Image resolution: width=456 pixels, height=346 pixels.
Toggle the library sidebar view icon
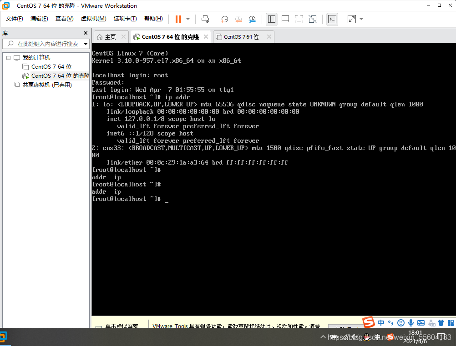pos(272,19)
